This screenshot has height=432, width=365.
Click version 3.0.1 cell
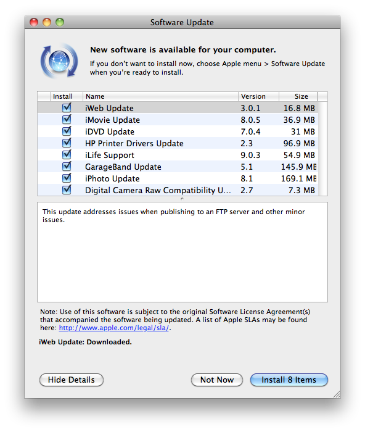250,108
